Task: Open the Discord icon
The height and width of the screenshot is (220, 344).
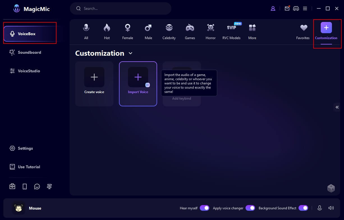Action: click(296, 8)
